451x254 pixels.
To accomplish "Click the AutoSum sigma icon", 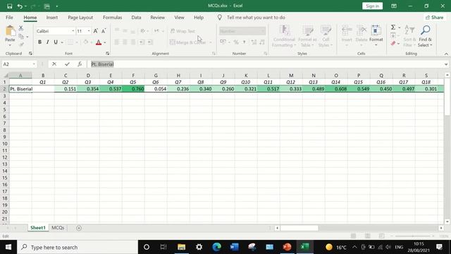I will pos(393,28).
